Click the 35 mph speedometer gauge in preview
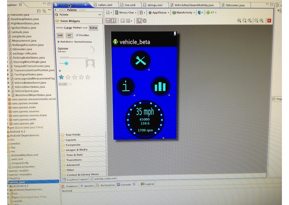289x205 pixels. 145,120
